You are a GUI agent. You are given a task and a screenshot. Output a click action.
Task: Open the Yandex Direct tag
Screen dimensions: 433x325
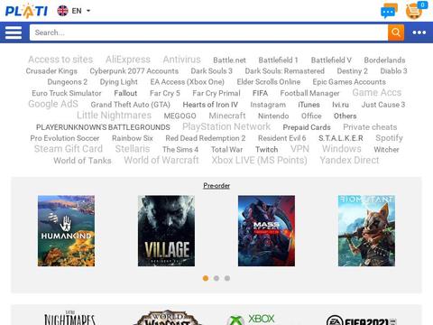point(349,161)
